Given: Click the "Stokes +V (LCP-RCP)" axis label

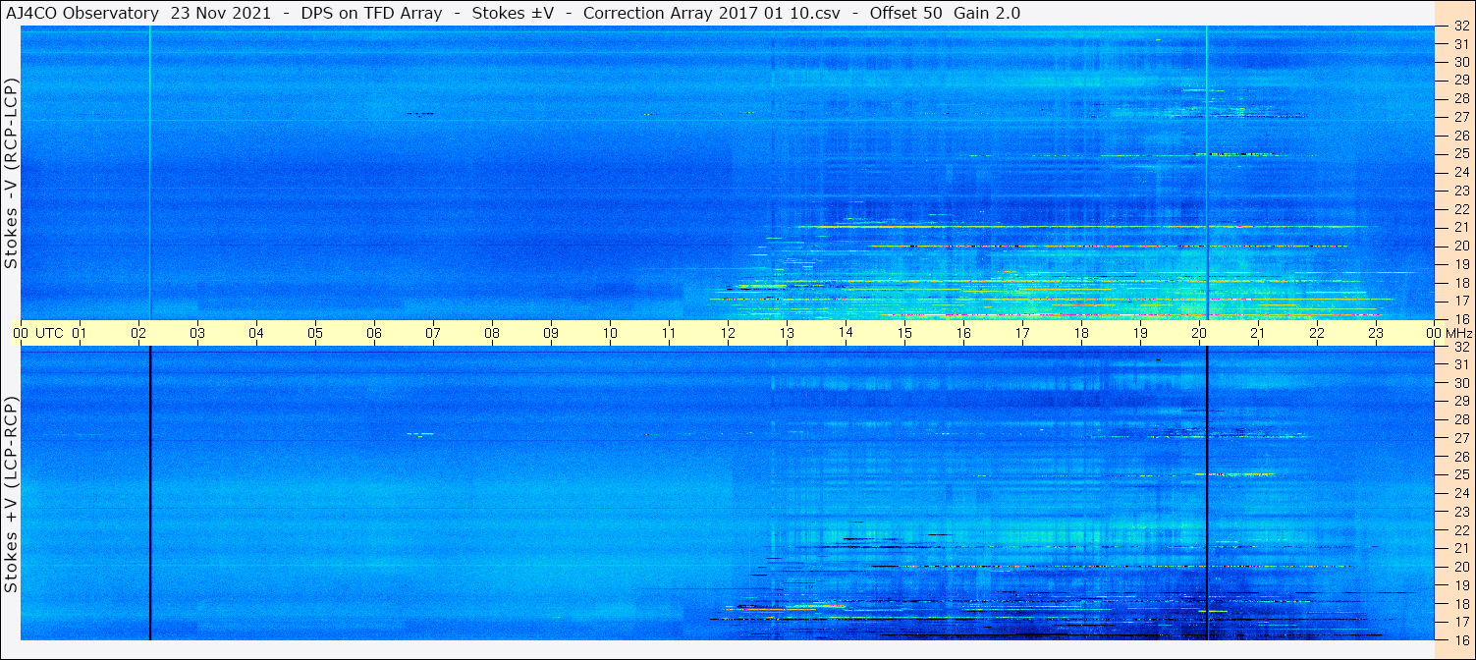Looking at the screenshot, I should coord(11,496).
